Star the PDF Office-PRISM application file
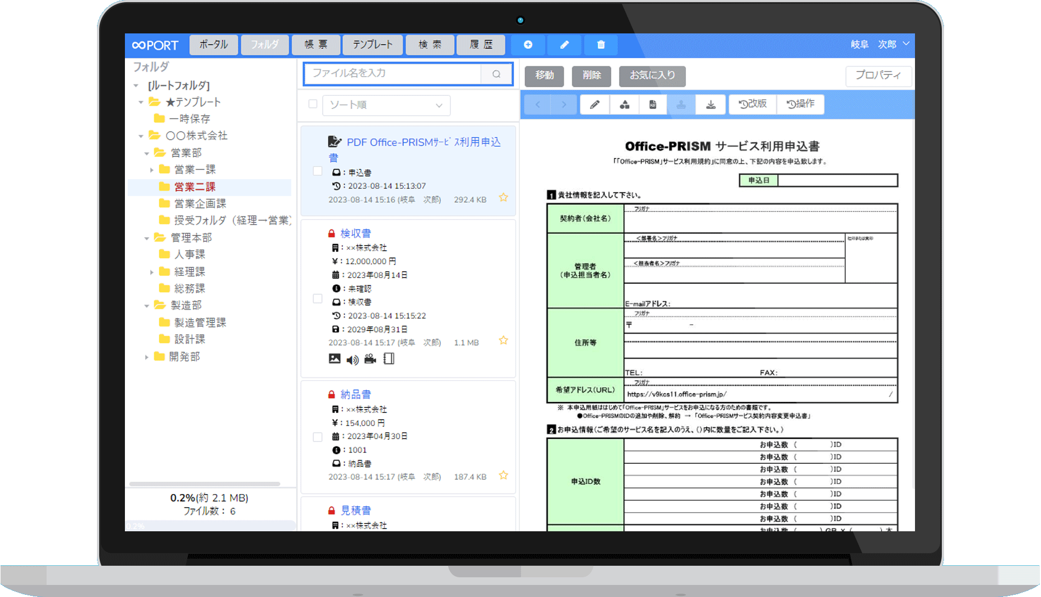Image resolution: width=1041 pixels, height=597 pixels. coord(504,198)
